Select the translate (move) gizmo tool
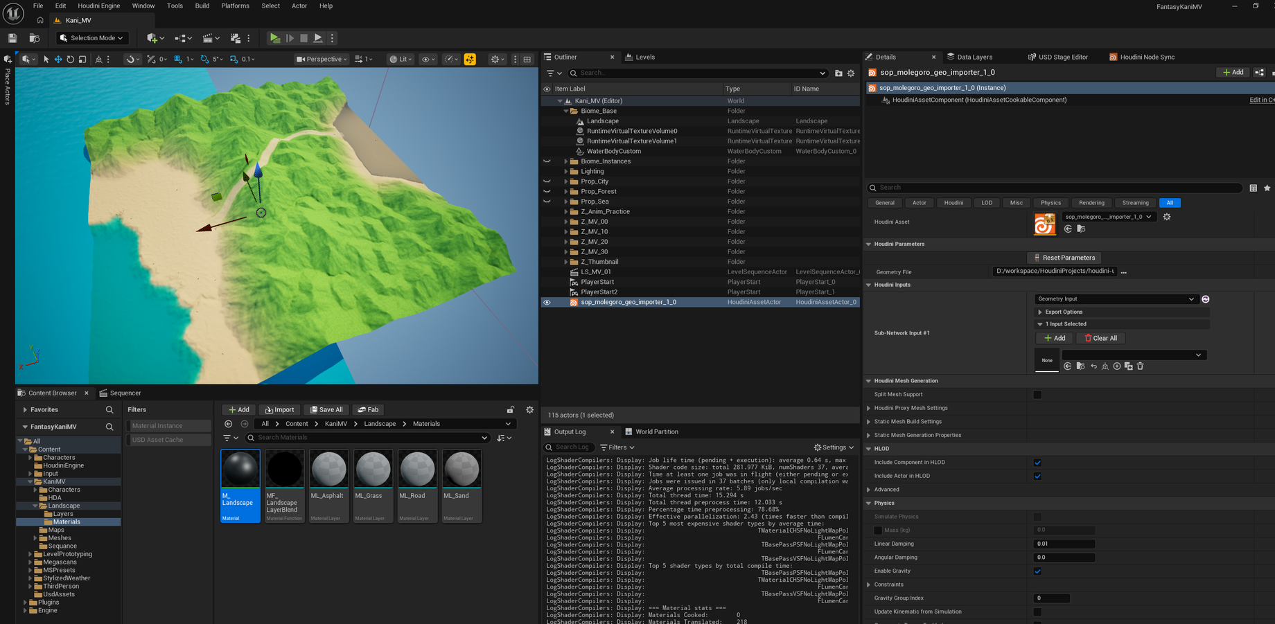 58,60
